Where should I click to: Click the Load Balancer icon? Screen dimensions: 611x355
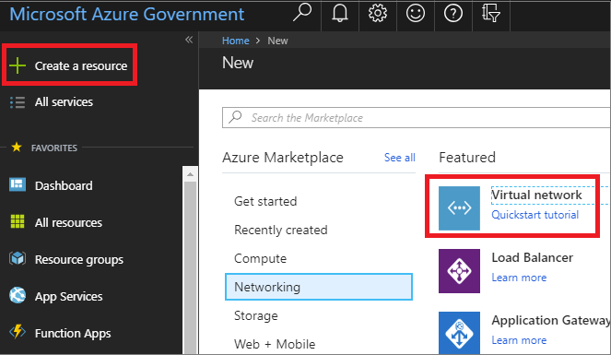pos(459,271)
